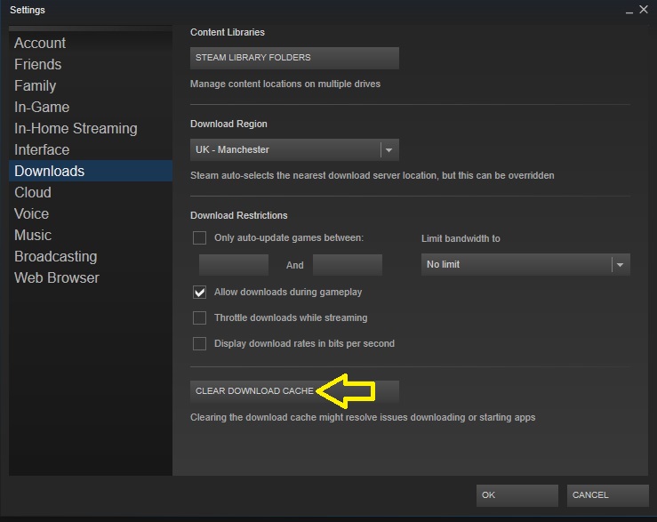The image size is (657, 522).
Task: Click the Clear Download Cache button
Action: point(294,391)
